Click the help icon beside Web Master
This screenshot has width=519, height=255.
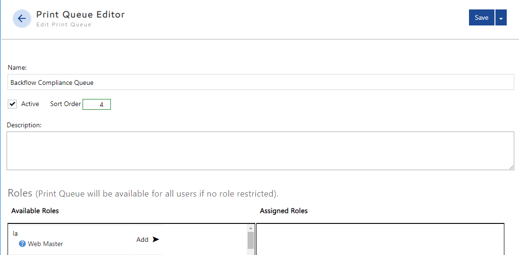[22, 244]
